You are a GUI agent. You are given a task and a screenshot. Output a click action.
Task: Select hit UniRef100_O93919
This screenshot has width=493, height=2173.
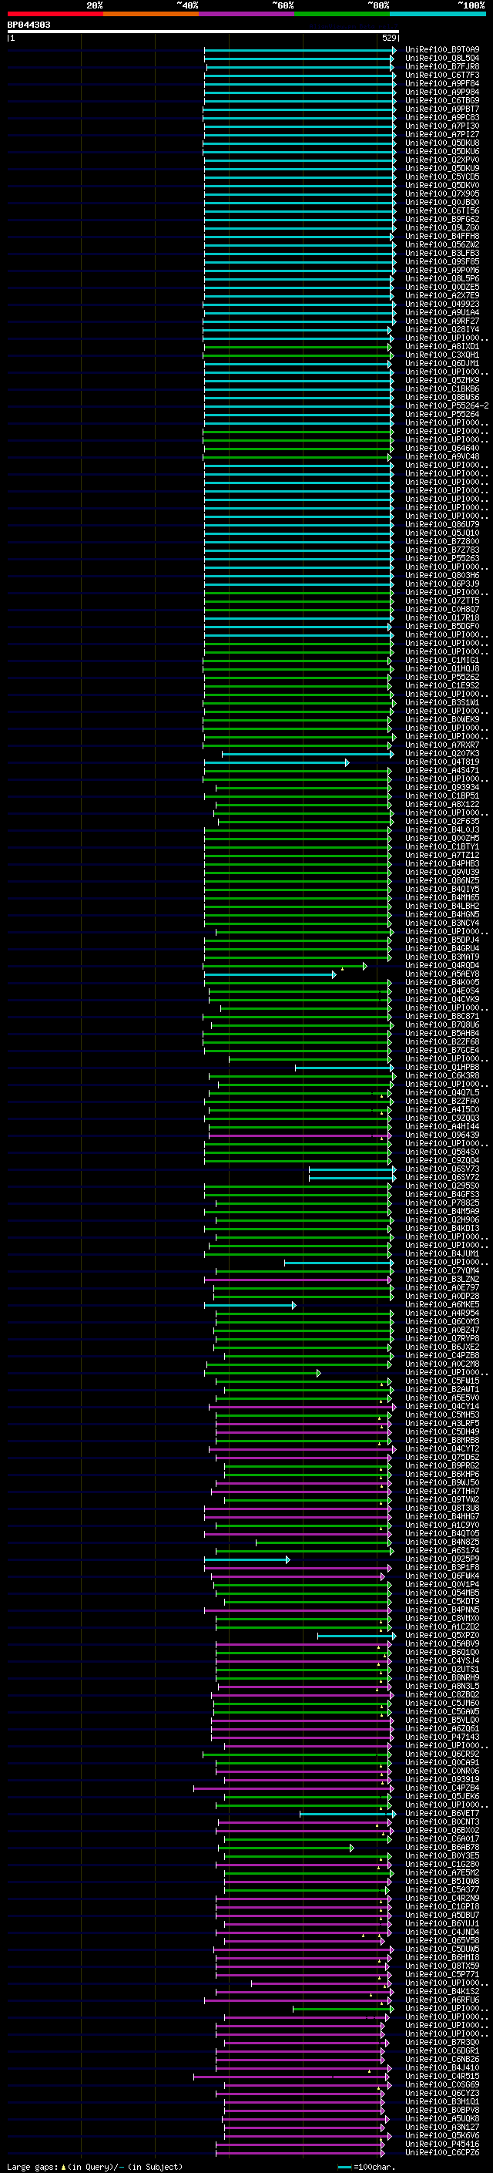(x=442, y=1780)
